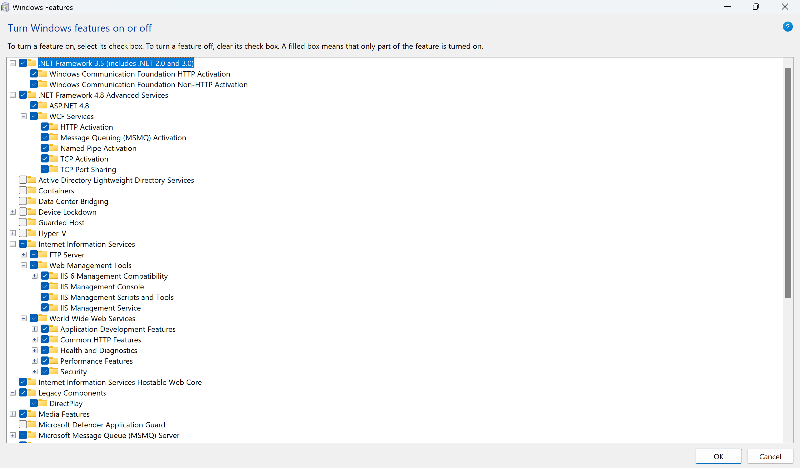Viewport: 800px width, 468px height.
Task: Expand the Security node under World Wide Web Services
Action: [x=35, y=371]
